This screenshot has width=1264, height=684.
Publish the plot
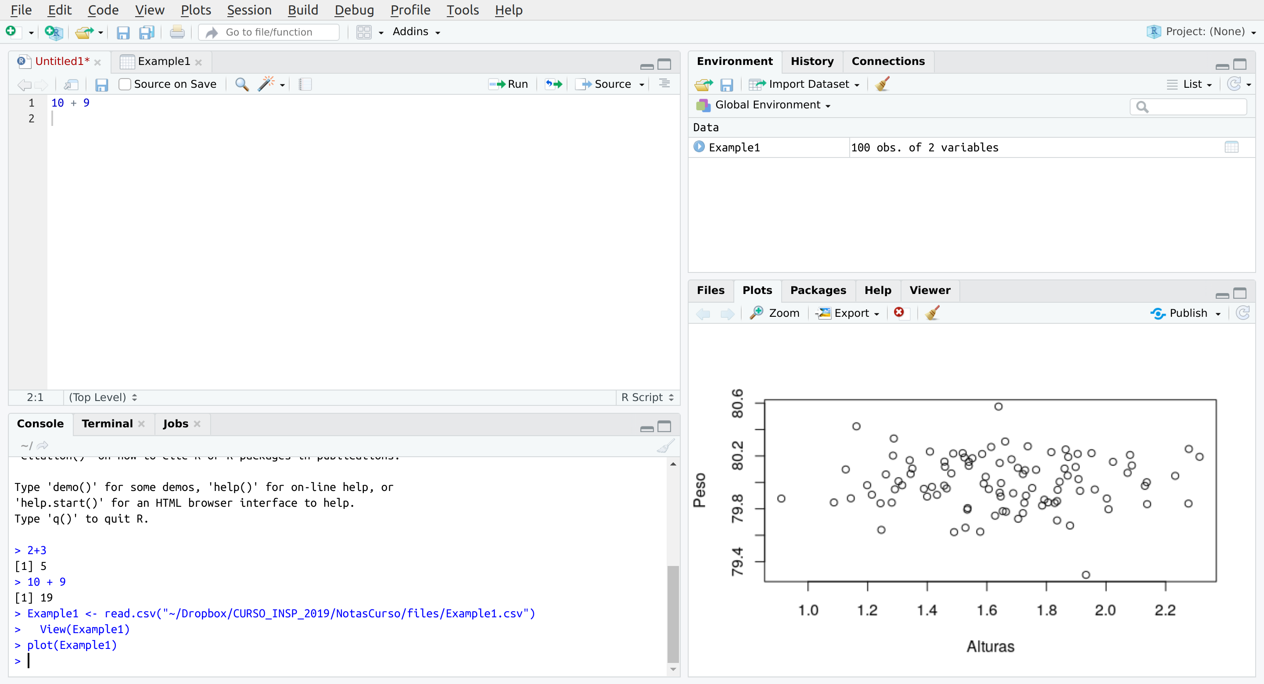coord(1178,313)
